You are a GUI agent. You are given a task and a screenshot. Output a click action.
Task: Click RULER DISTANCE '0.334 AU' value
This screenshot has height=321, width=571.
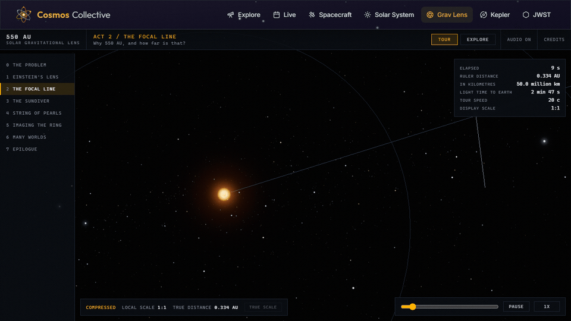pyautogui.click(x=548, y=75)
